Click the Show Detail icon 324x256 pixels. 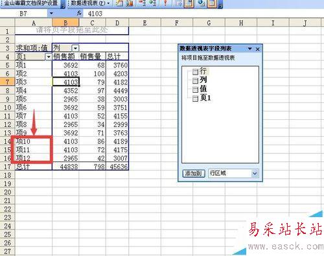pos(152,3)
